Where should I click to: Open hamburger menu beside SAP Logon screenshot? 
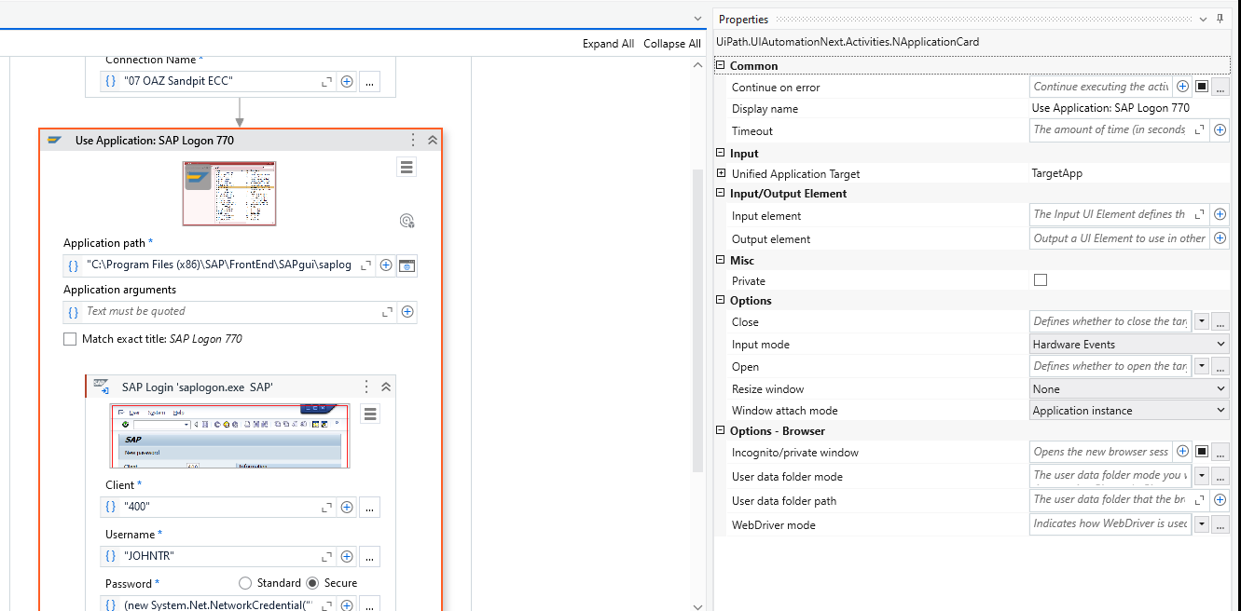click(x=406, y=167)
